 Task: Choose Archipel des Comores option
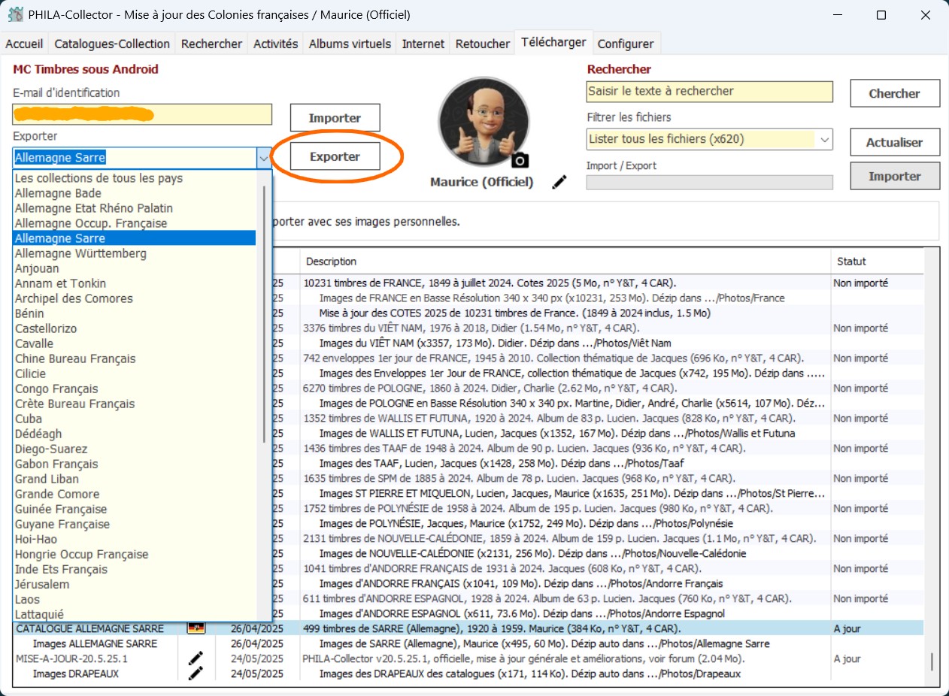tap(135, 298)
